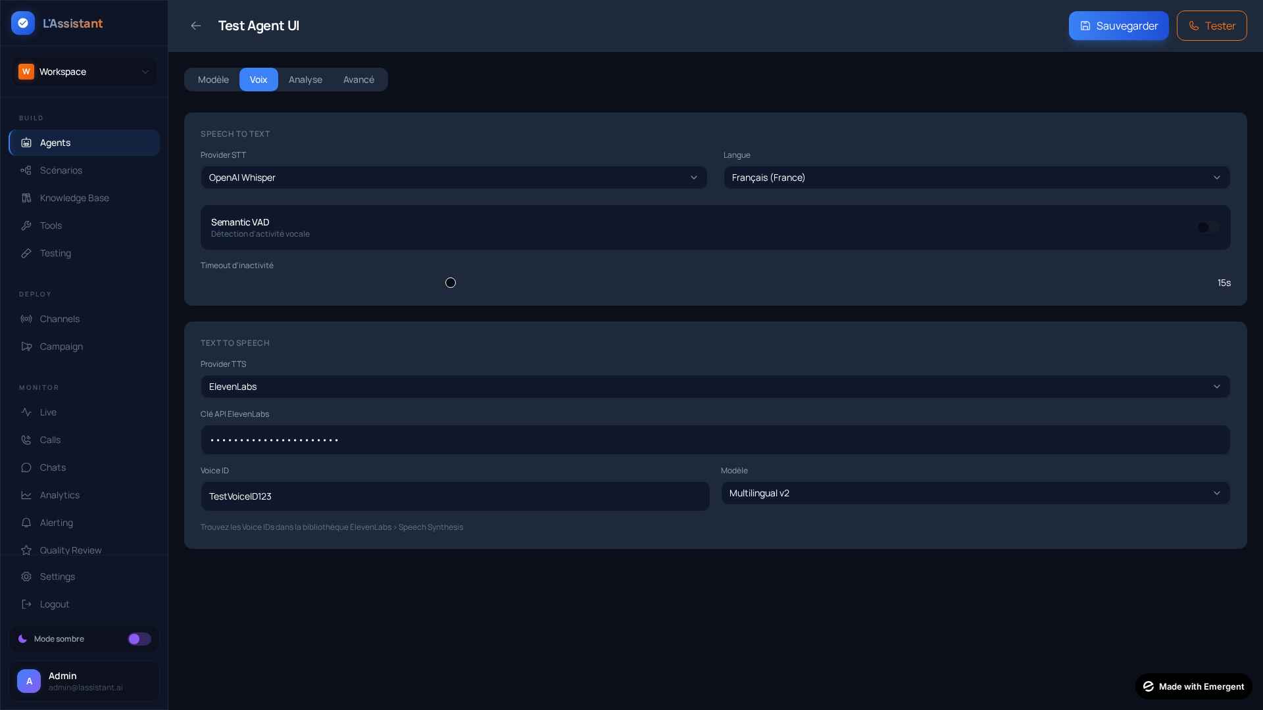Toggle the Semantic VAD switch
The height and width of the screenshot is (710, 1263).
[x=1208, y=227]
